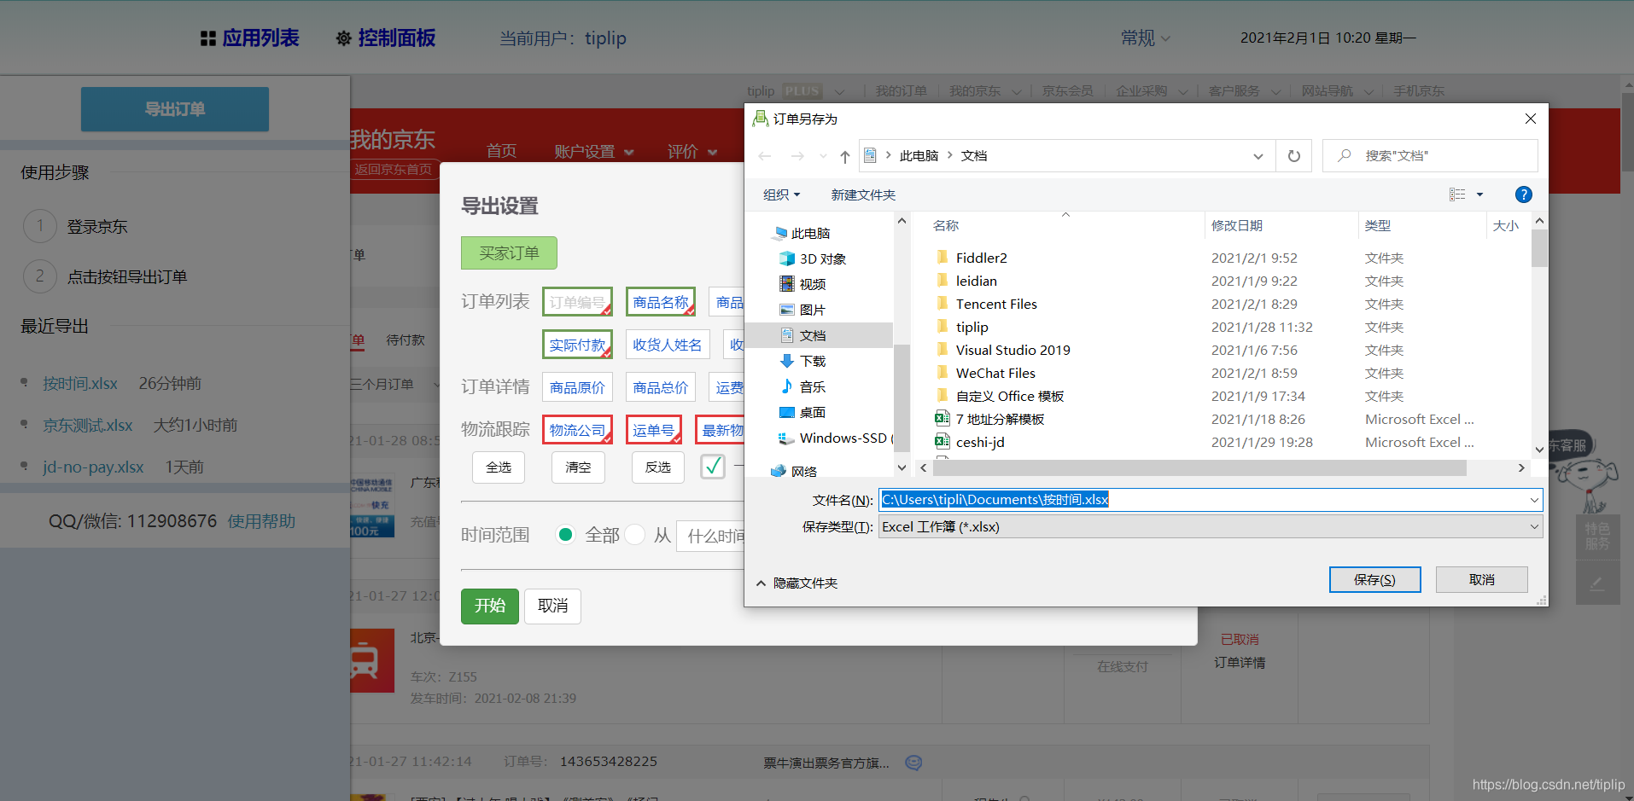1634x801 pixels.
Task: Select 视频 in navigation tree
Action: 803,284
